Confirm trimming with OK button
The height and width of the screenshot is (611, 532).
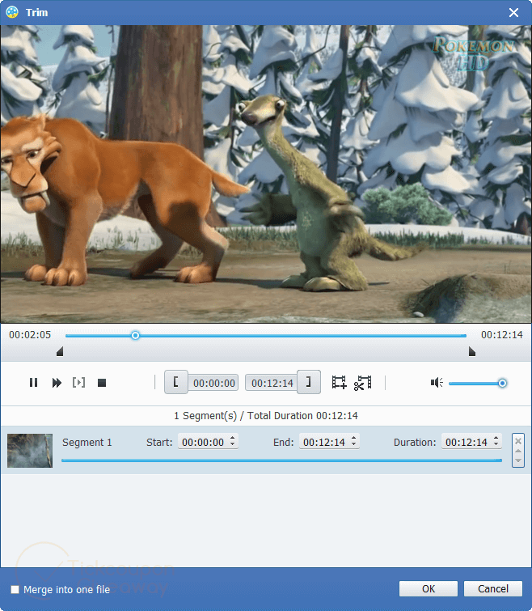428,589
